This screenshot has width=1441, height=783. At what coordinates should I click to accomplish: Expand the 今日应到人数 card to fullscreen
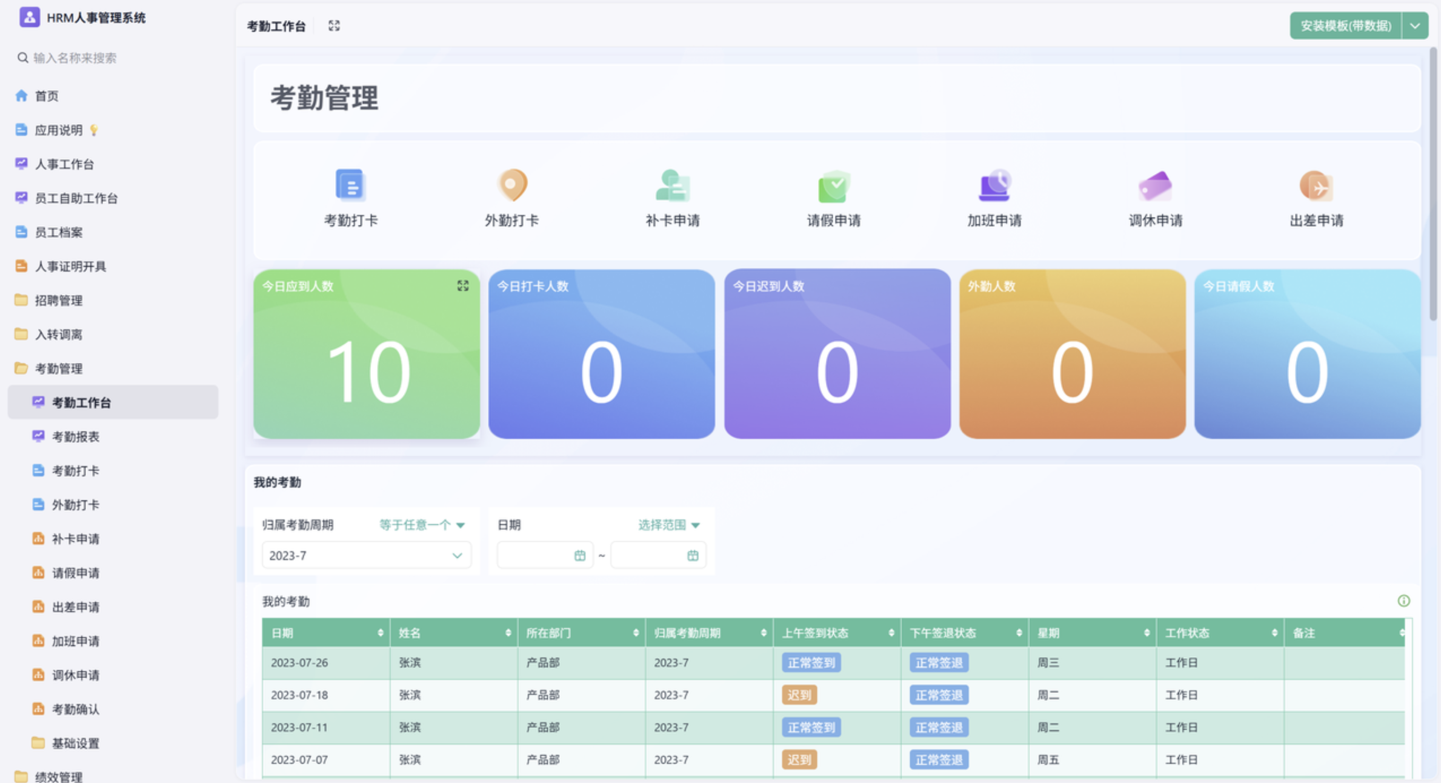[463, 286]
